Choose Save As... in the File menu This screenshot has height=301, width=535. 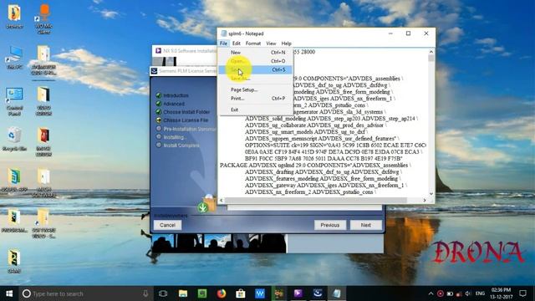256,78
